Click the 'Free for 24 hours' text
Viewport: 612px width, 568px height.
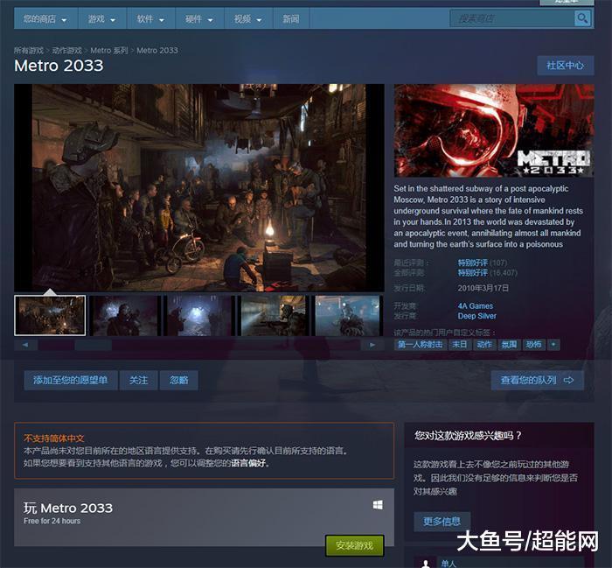[52, 521]
